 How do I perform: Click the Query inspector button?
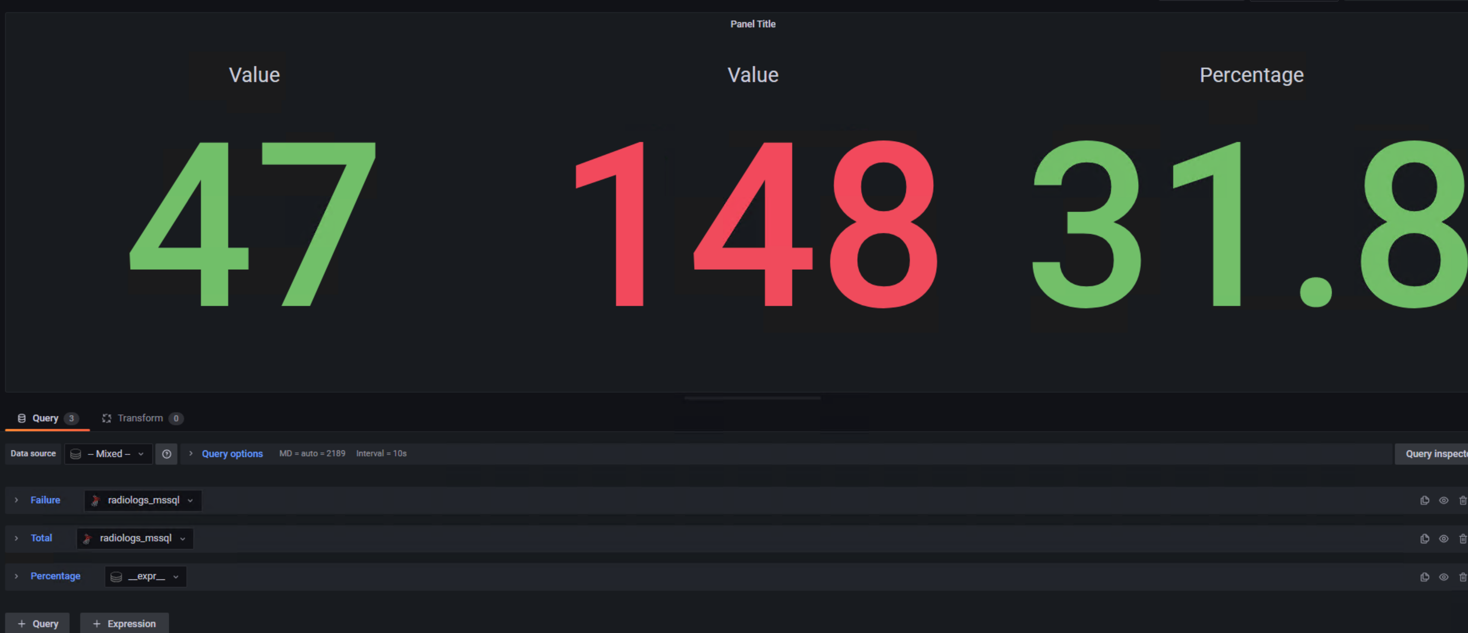tap(1433, 453)
